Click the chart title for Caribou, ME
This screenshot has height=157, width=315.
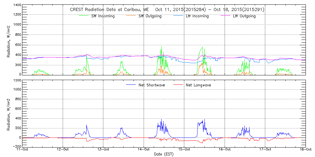(x=167, y=10)
